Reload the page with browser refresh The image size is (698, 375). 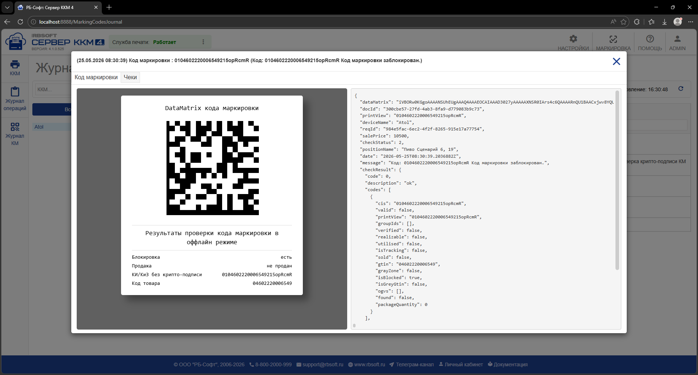(x=20, y=22)
